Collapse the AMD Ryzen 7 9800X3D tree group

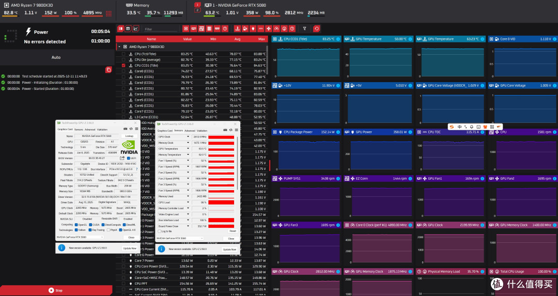point(119,46)
